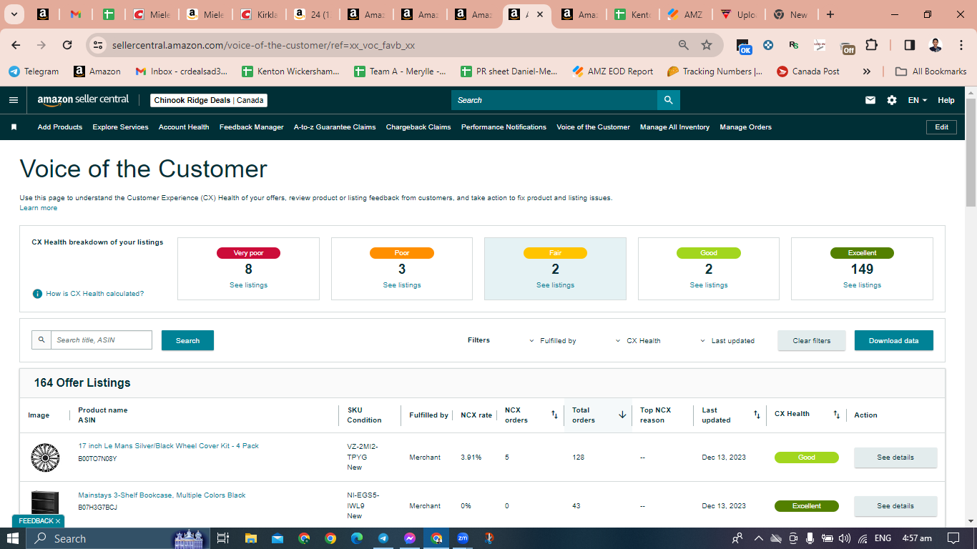Image resolution: width=977 pixels, height=549 pixels.
Task: Open the tab search dropdown arrow
Action: point(15,14)
